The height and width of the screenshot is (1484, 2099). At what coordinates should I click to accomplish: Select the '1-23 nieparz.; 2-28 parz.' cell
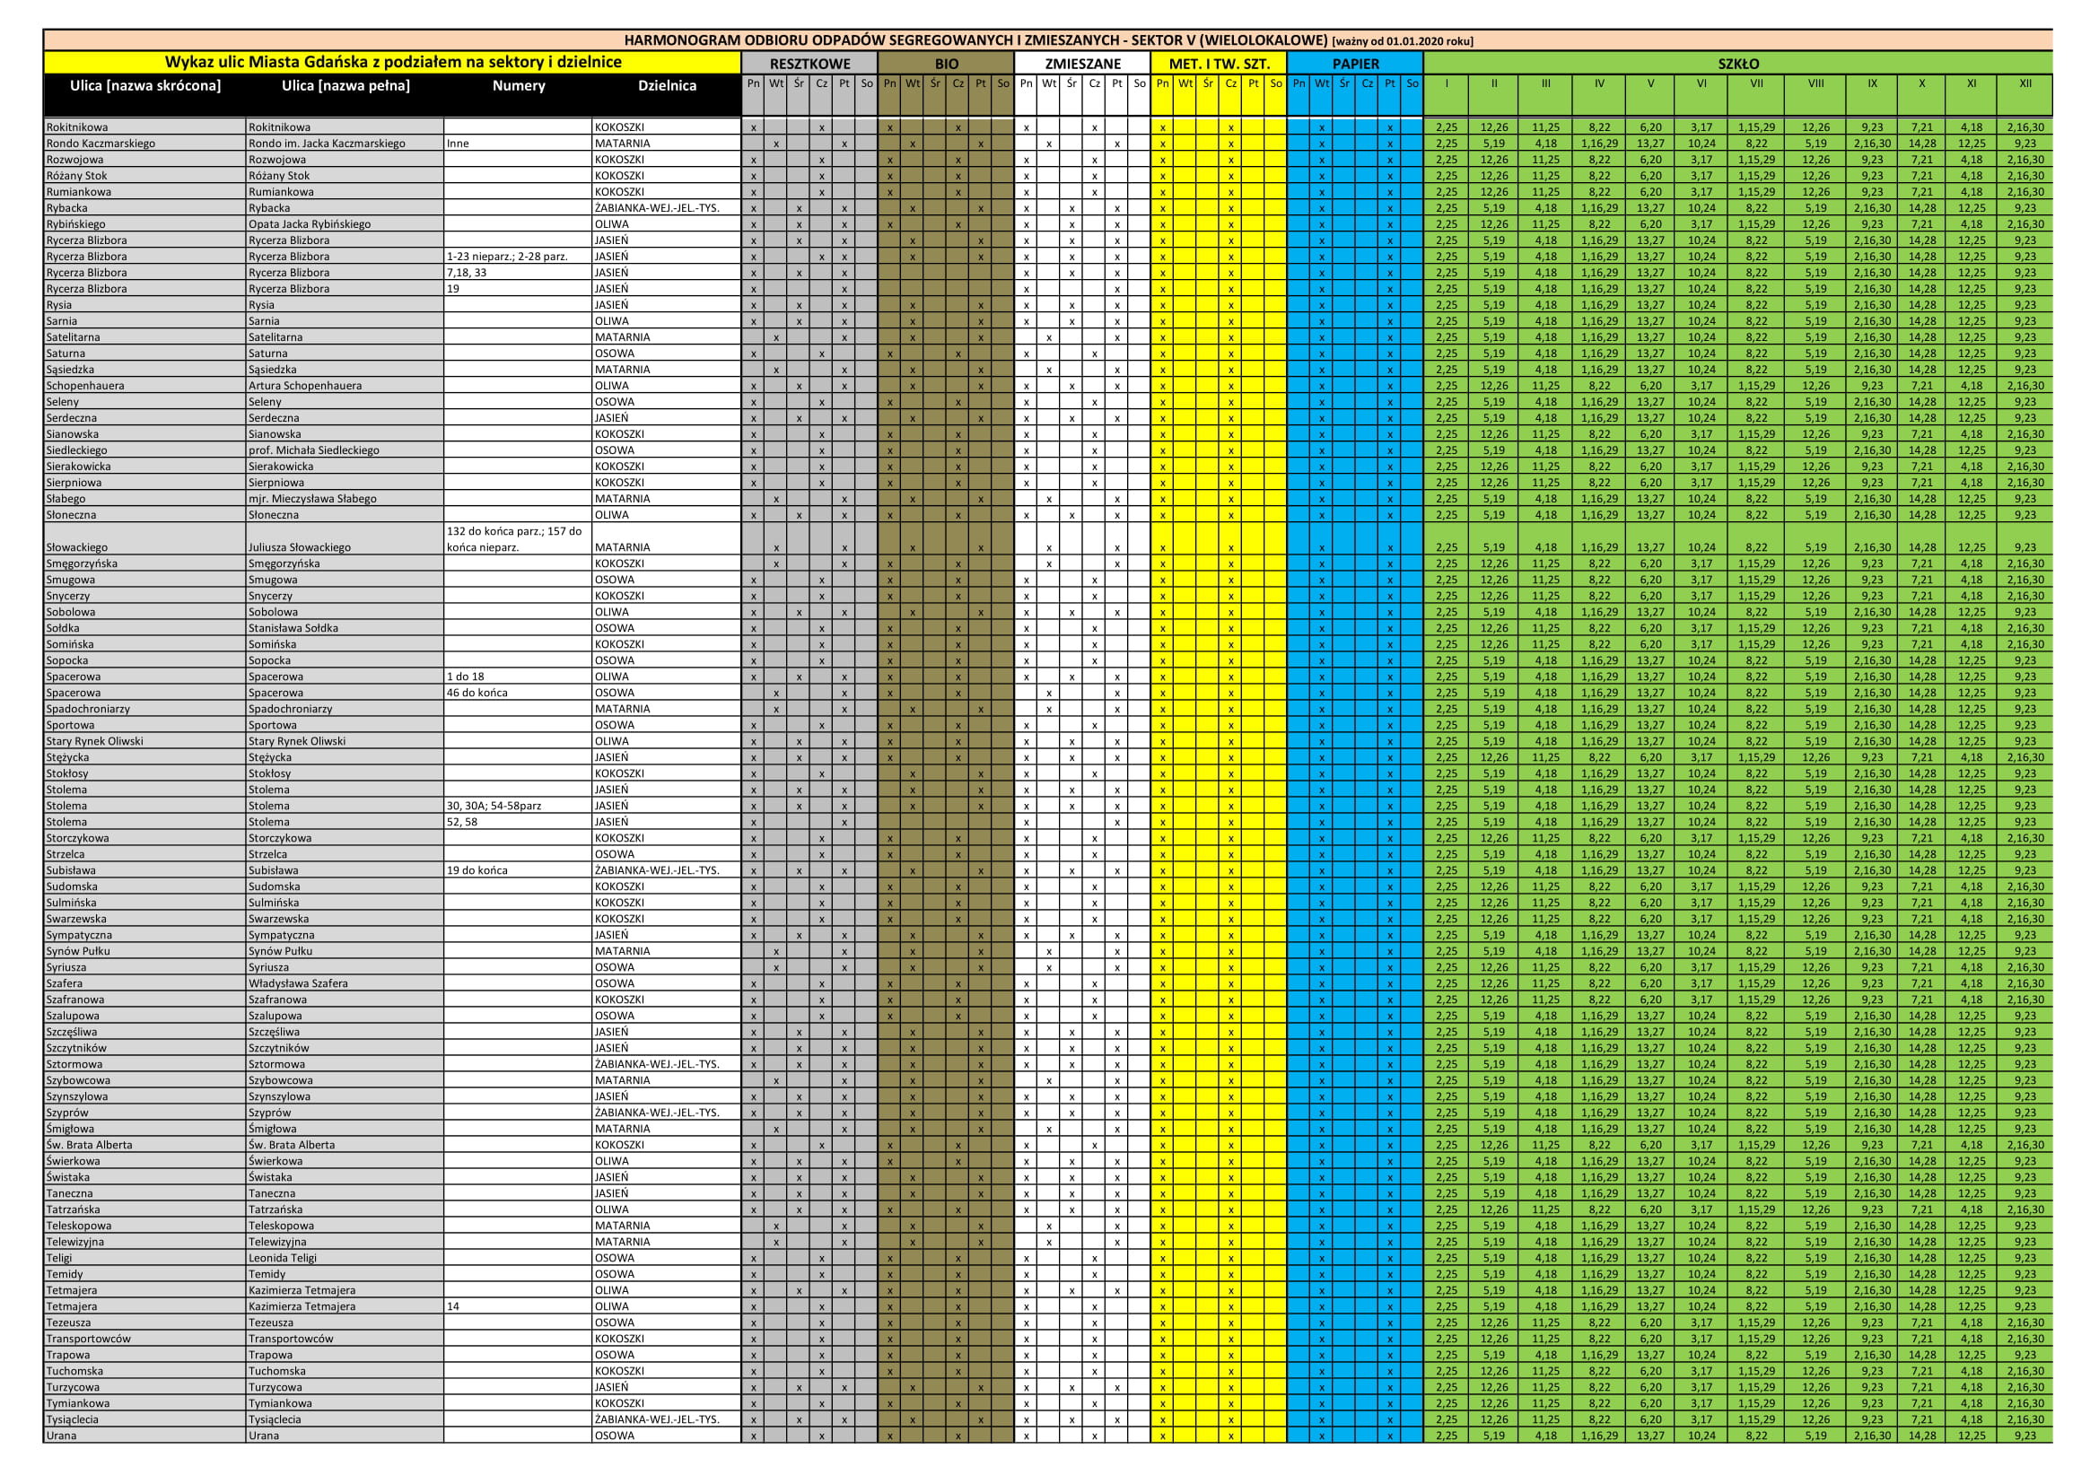point(506,257)
